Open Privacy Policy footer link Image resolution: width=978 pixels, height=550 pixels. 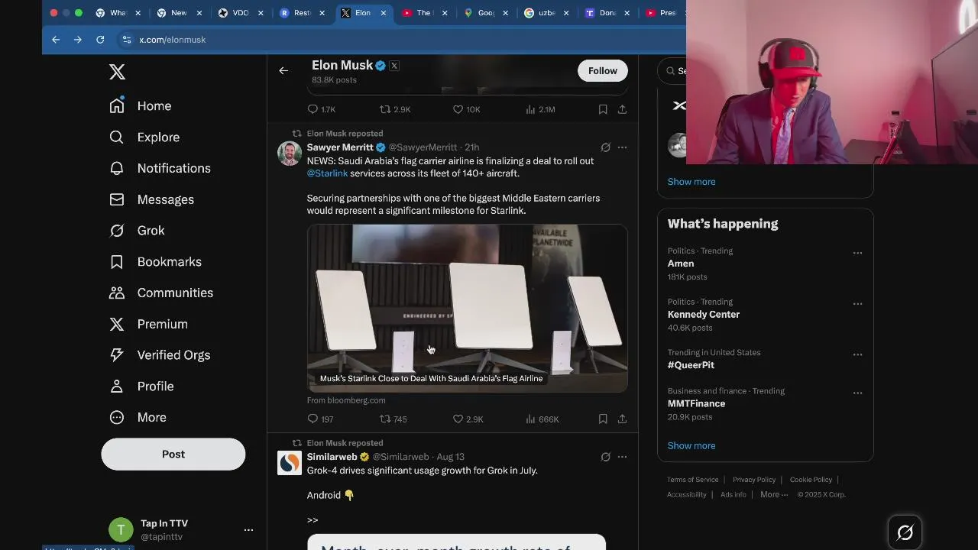tap(754, 480)
